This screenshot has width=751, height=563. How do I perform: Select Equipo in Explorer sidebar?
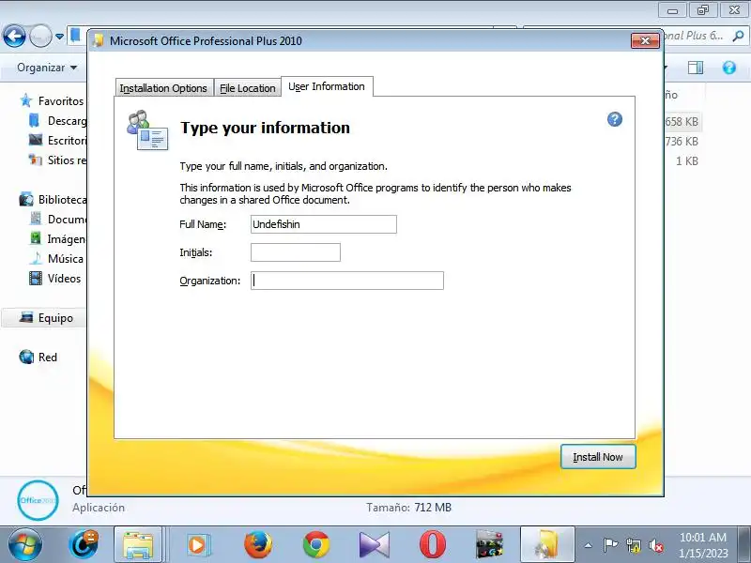click(46, 318)
